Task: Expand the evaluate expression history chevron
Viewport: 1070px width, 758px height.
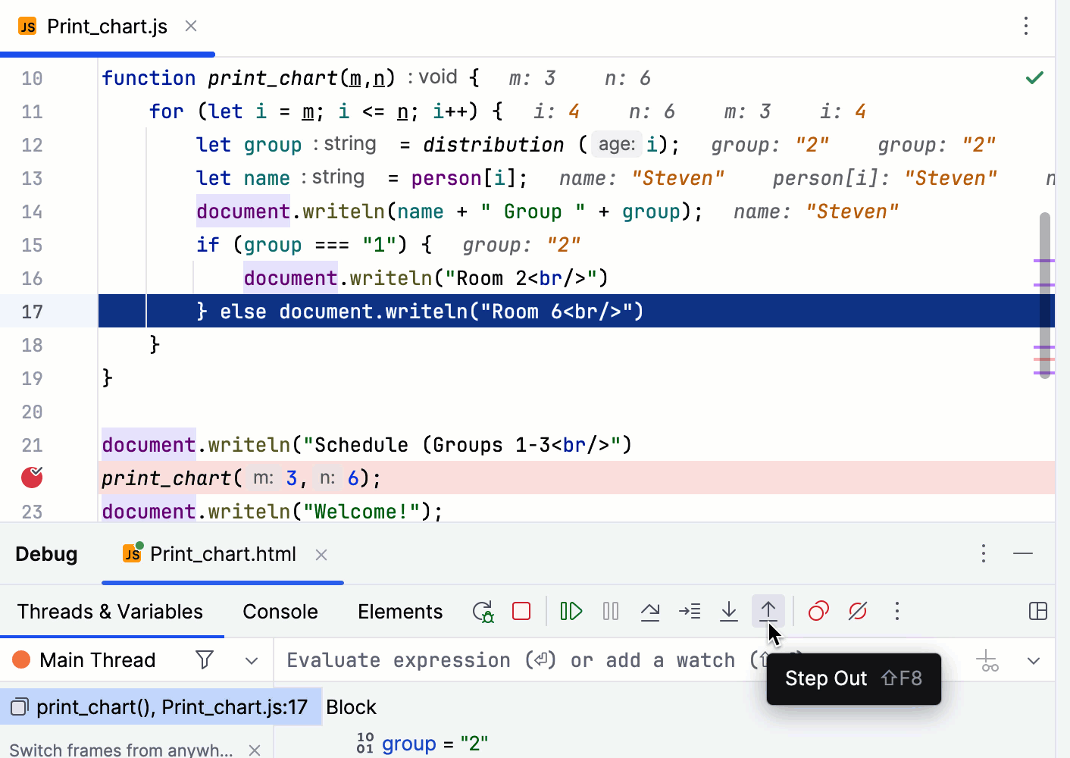Action: (x=1034, y=661)
